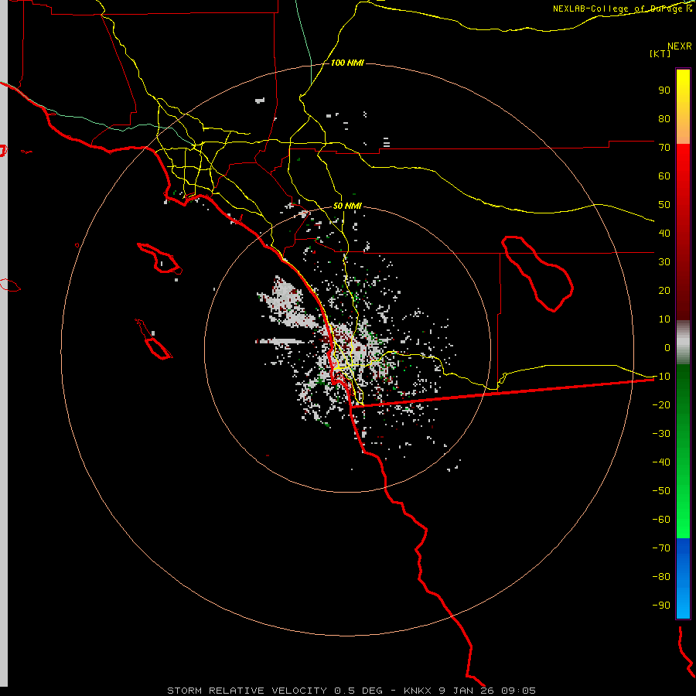Click the positive 10 value on the velocity scale
696x696 pixels.
[664, 319]
